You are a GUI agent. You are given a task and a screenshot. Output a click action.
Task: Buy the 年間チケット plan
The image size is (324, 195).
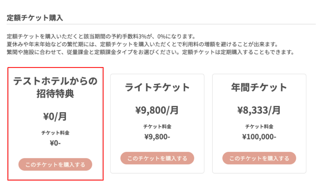click(259, 158)
